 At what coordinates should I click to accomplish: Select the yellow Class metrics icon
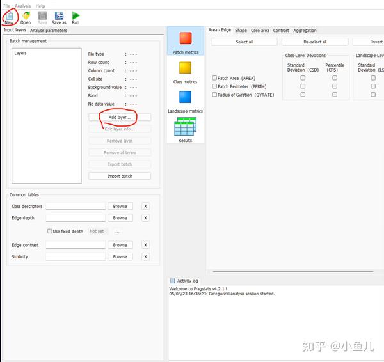pyautogui.click(x=185, y=68)
